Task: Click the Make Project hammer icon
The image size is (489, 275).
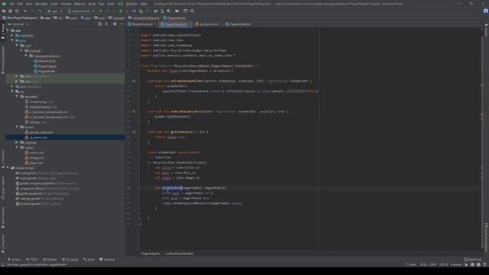Action: click(x=40, y=11)
